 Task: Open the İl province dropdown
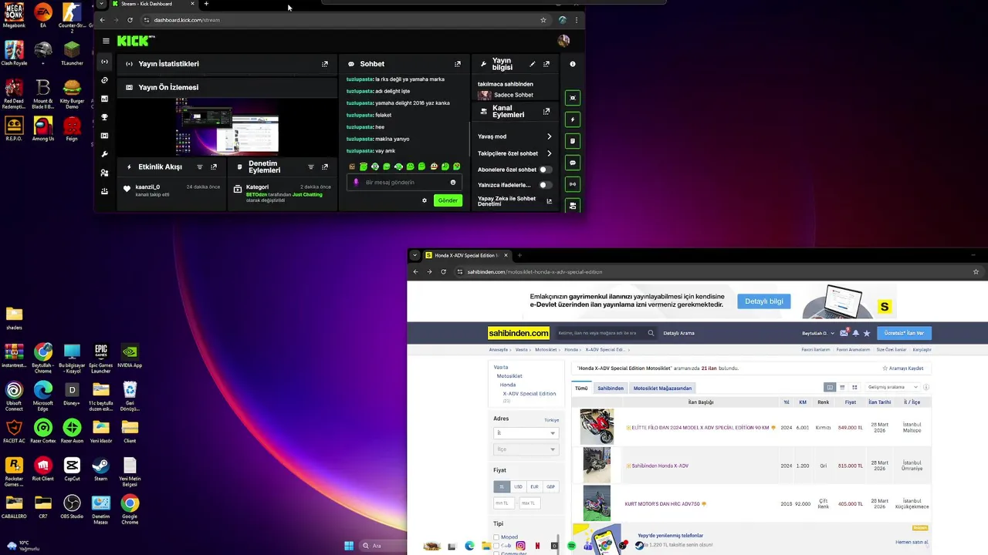click(x=526, y=433)
